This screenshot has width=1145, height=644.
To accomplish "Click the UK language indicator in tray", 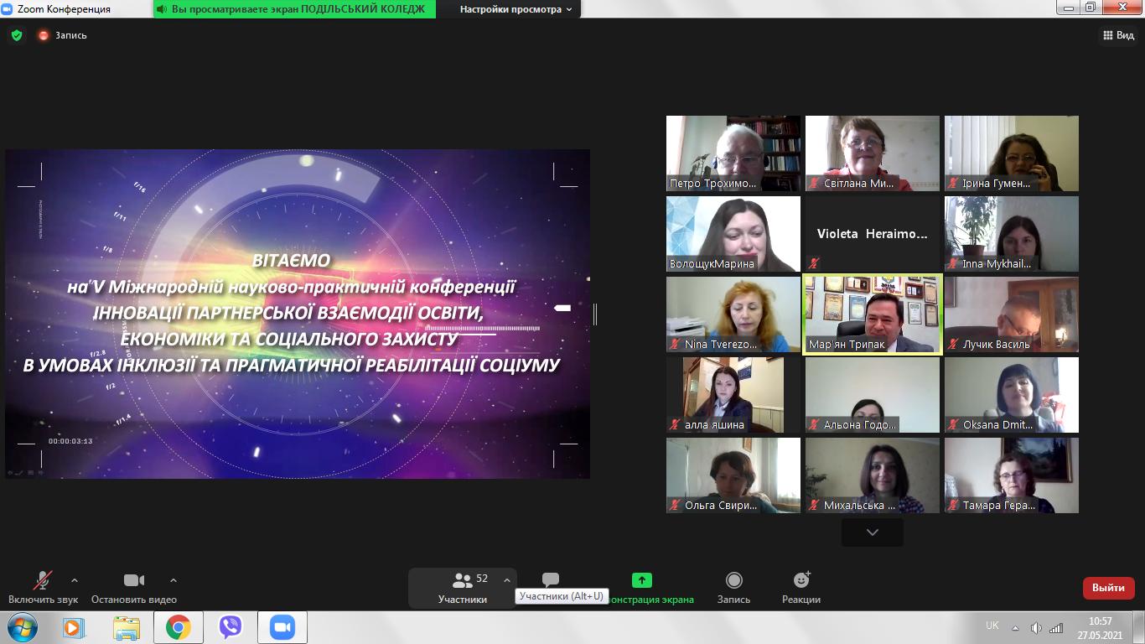I will point(992,626).
